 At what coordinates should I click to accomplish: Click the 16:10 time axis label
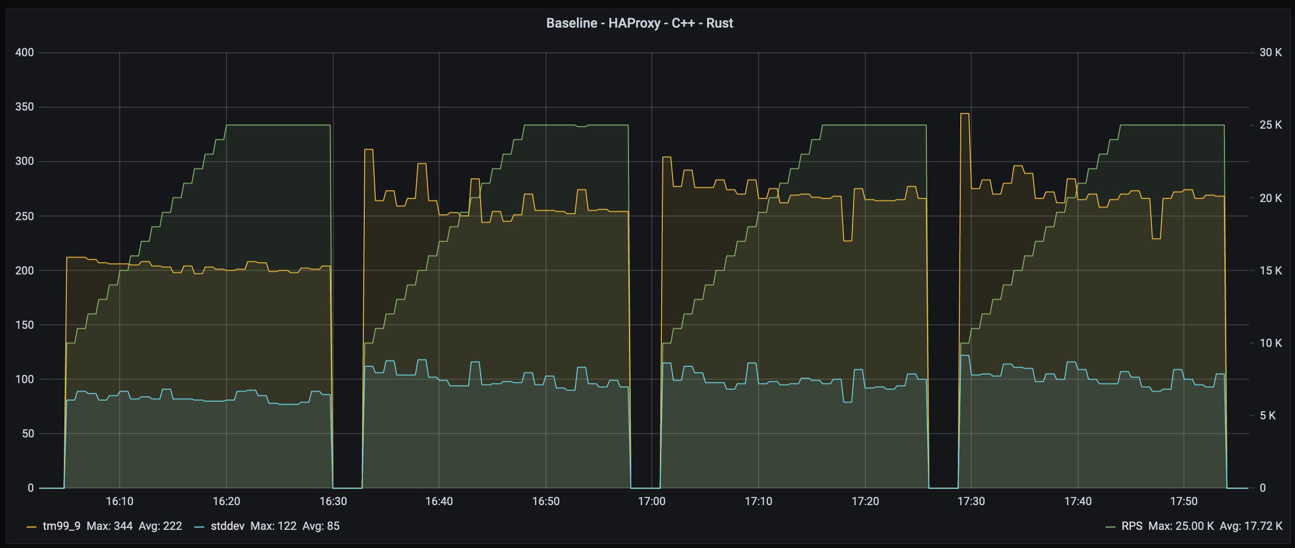pyautogui.click(x=120, y=501)
